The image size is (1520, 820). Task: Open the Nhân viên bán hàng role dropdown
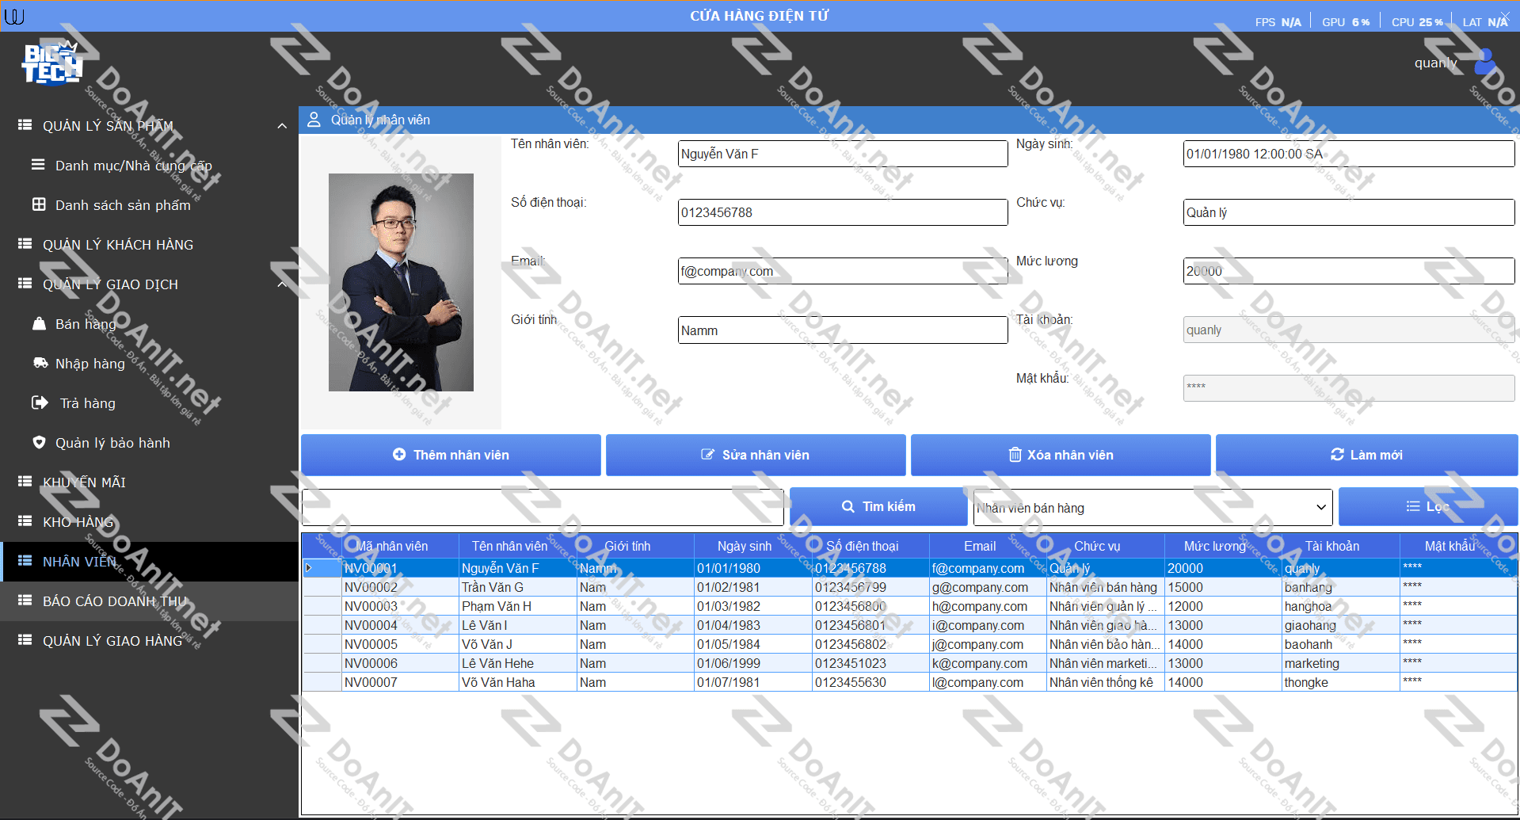1152,508
